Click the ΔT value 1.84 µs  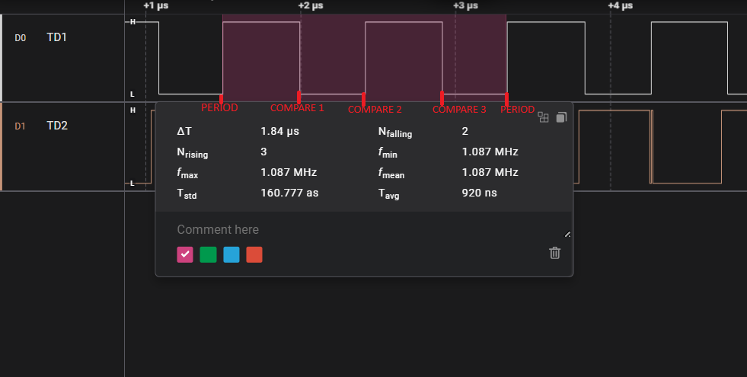tap(279, 131)
